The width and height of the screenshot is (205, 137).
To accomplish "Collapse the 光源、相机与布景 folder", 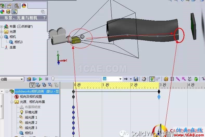I will pyautogui.click(x=12, y=102).
